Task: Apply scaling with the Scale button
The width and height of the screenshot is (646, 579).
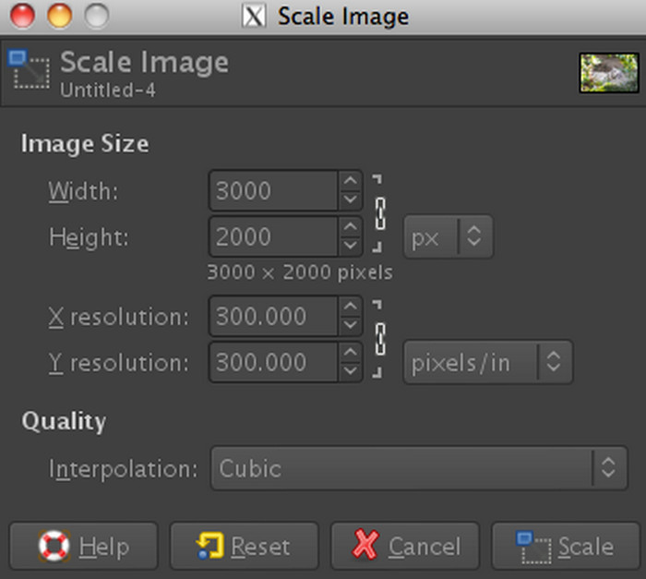Action: point(565,547)
